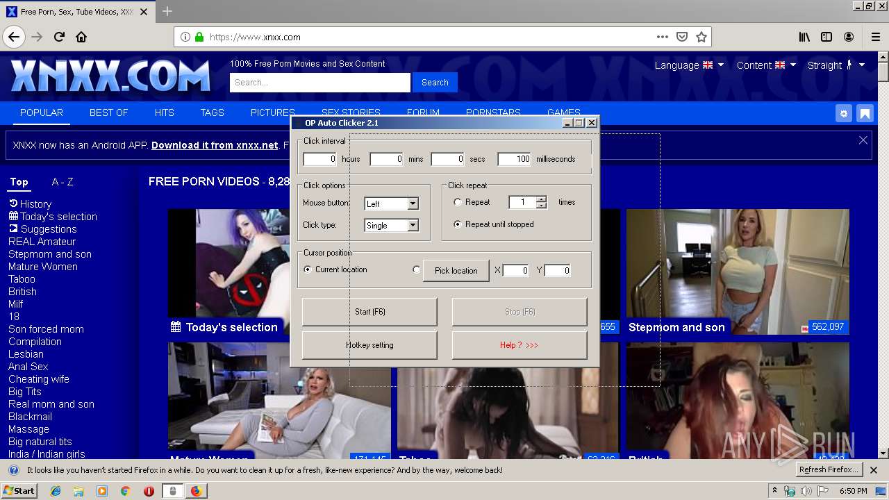The height and width of the screenshot is (500, 889).
Task: Save page to Pocket icon
Action: [x=682, y=37]
